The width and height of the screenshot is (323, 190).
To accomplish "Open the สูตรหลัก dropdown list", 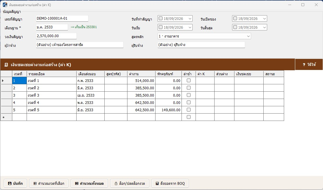I will (248, 36).
